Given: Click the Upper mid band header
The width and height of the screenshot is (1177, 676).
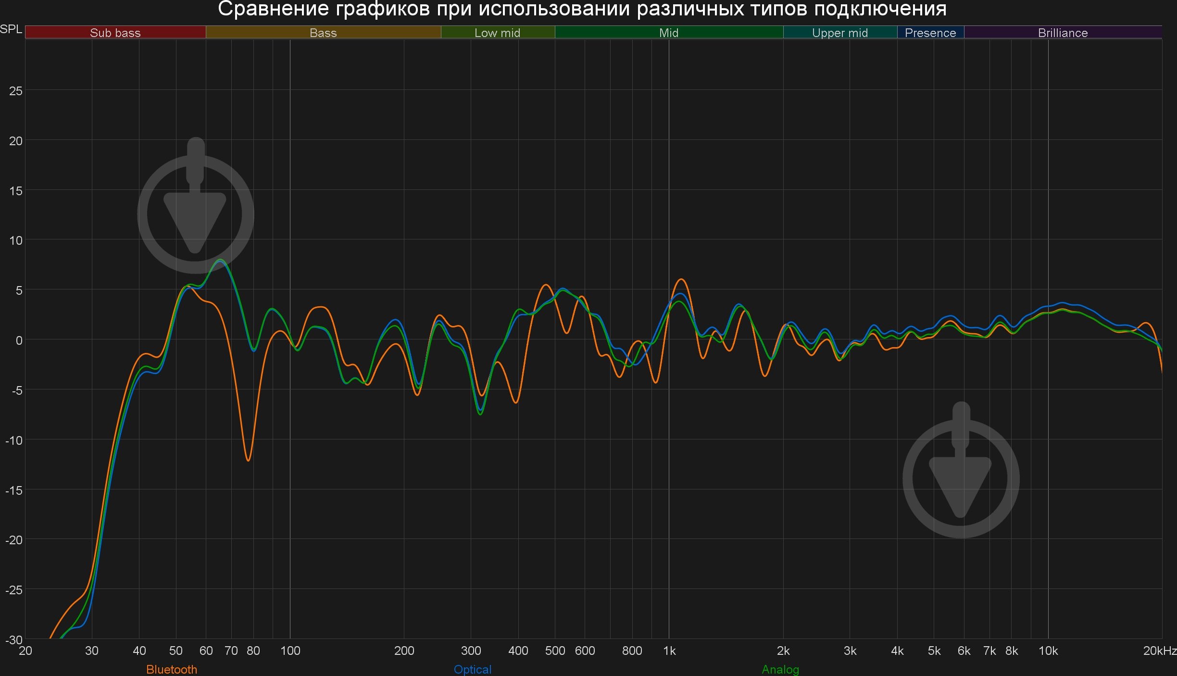Looking at the screenshot, I should 839,33.
